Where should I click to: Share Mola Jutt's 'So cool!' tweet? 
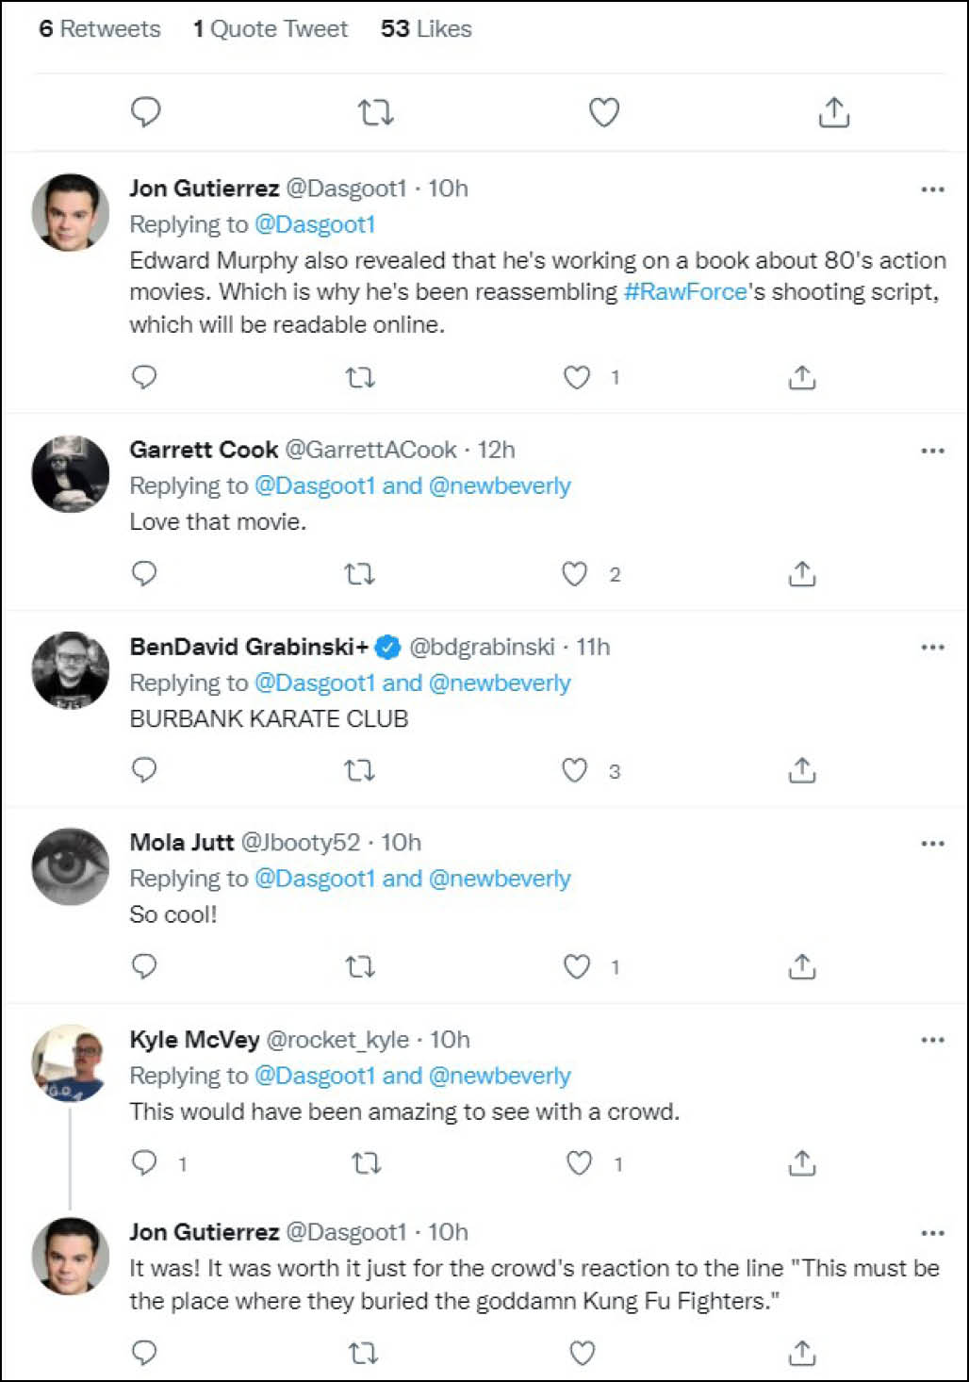coord(801,966)
